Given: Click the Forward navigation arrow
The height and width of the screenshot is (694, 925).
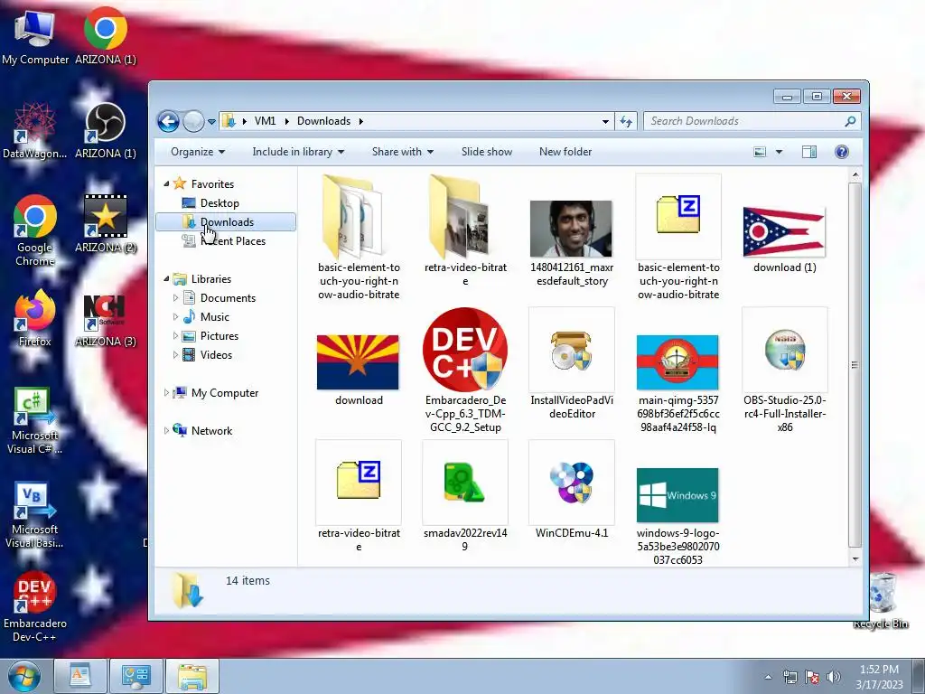Looking at the screenshot, I should tap(193, 122).
